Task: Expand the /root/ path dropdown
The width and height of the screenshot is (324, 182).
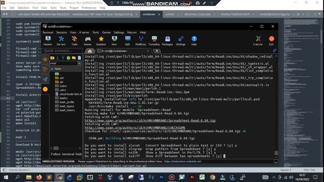Action: tap(79, 63)
